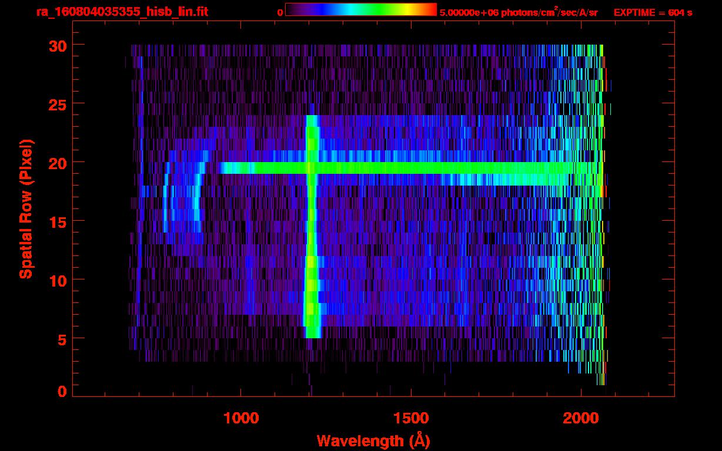Click the y-axis tick label 15
Image resolution: width=722 pixels, height=451 pixels.
pos(57,221)
